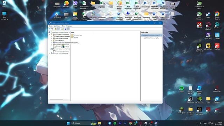The height and width of the screenshot is (126, 224).
Task: Click the taskbar search box
Action: (x=84, y=123)
